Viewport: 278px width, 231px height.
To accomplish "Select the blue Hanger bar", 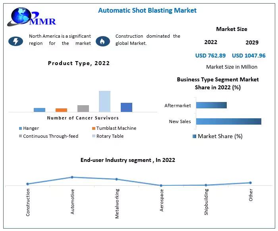I will 40,110.
